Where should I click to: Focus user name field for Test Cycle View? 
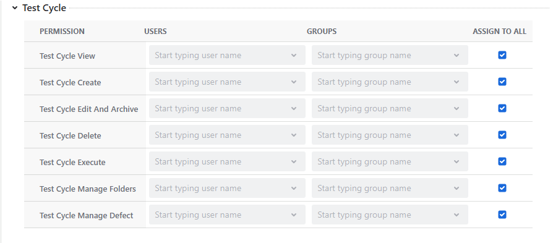(227, 55)
